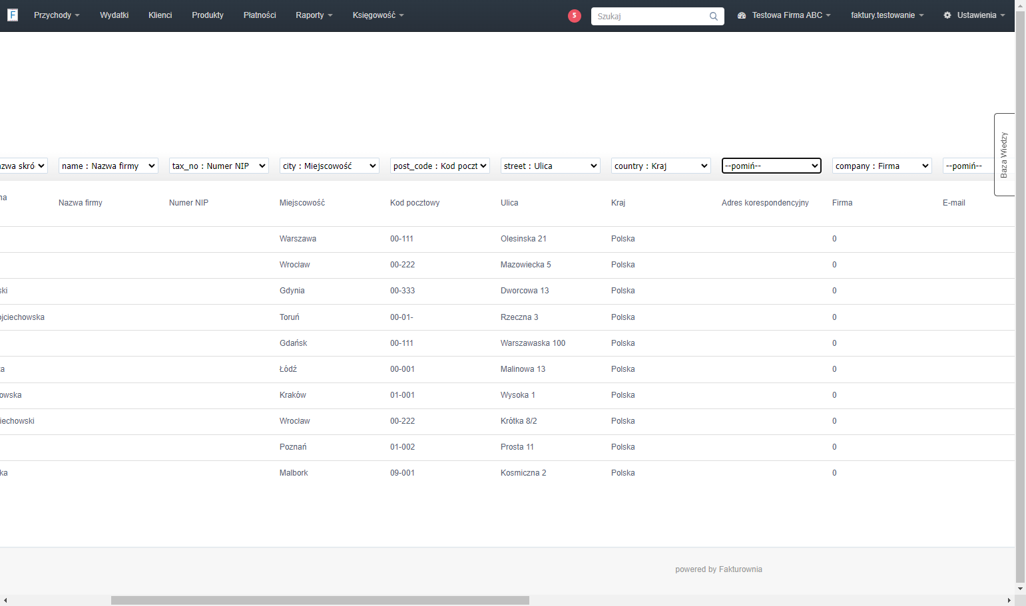Open the faktury.testowanie account menu
The height and width of the screenshot is (606, 1026).
887,15
